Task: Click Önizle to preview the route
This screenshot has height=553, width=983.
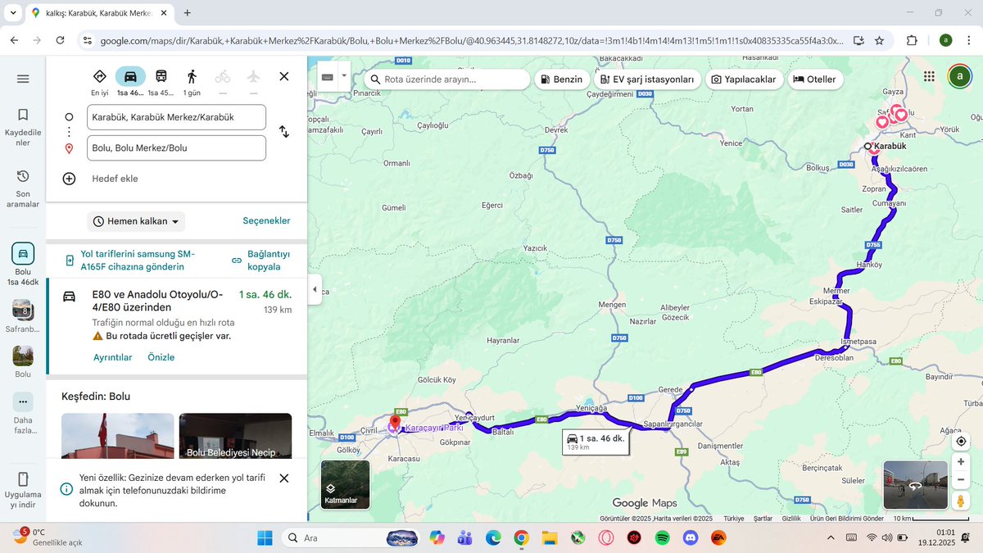Action: [161, 357]
